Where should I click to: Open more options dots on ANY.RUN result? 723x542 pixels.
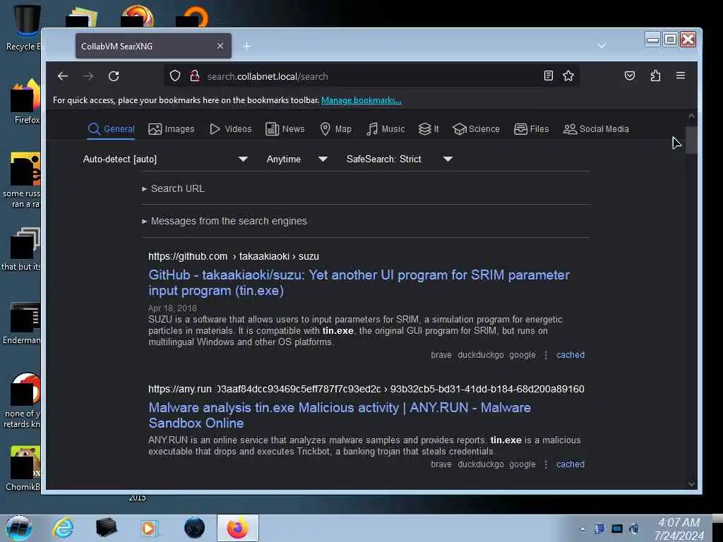click(546, 464)
